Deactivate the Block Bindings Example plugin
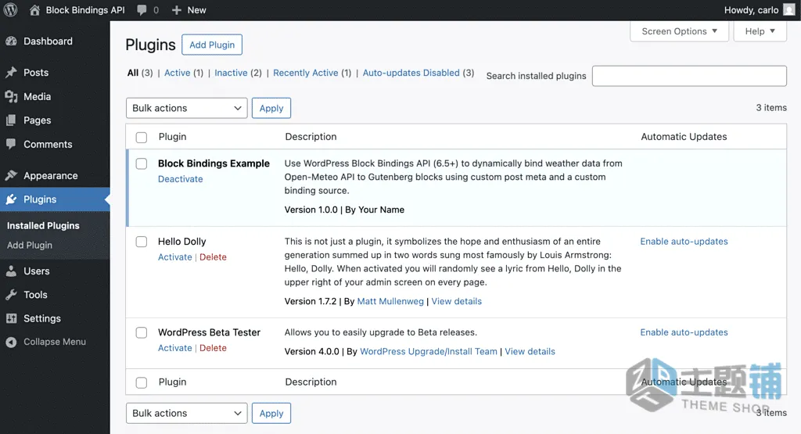The image size is (801, 434). [181, 179]
